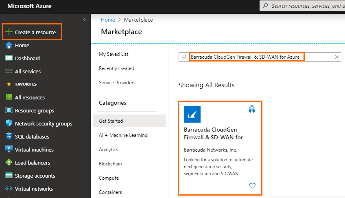Click the Home house icon in sidebar

point(9,45)
